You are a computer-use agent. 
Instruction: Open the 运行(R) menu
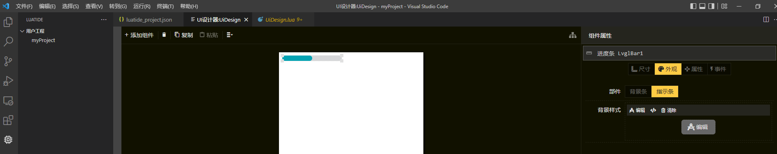coord(142,6)
